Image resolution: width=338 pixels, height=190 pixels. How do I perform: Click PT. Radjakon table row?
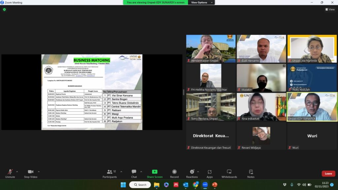coord(122,121)
